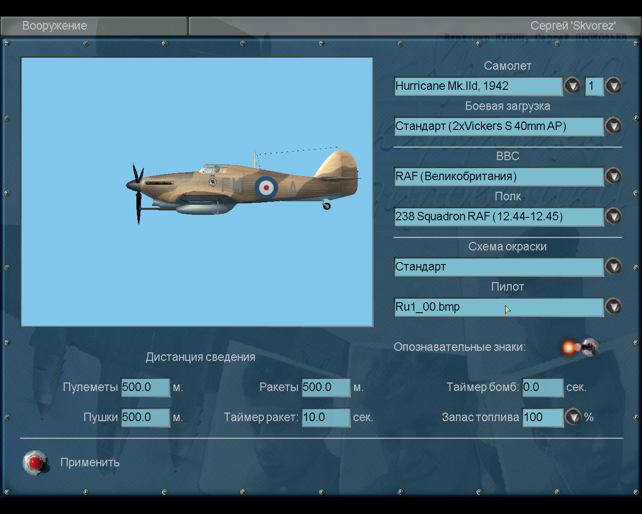Image resolution: width=642 pixels, height=514 pixels.
Task: Click the Применить label
Action: [90, 462]
